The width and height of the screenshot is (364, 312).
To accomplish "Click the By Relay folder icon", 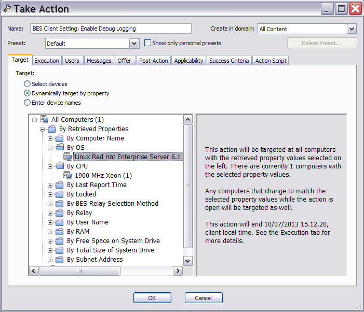I will (x=60, y=213).
